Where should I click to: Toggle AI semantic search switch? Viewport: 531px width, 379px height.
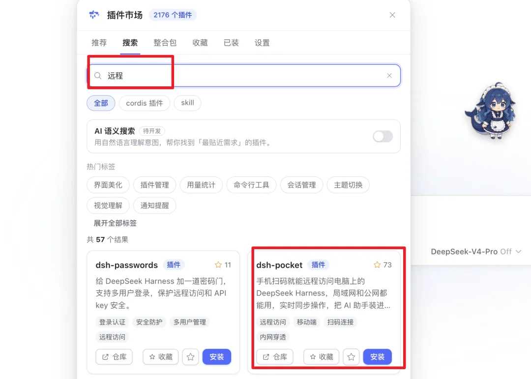point(383,137)
